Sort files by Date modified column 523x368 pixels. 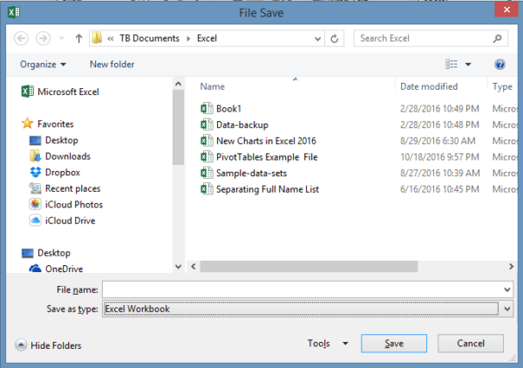[x=429, y=86]
